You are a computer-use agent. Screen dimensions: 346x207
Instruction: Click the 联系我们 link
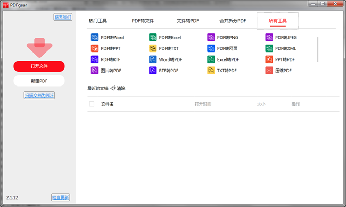[63, 17]
